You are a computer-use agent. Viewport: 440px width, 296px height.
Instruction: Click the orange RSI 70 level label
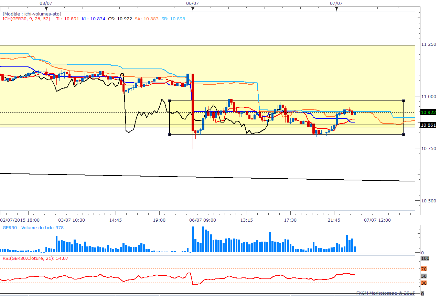tap(424, 269)
